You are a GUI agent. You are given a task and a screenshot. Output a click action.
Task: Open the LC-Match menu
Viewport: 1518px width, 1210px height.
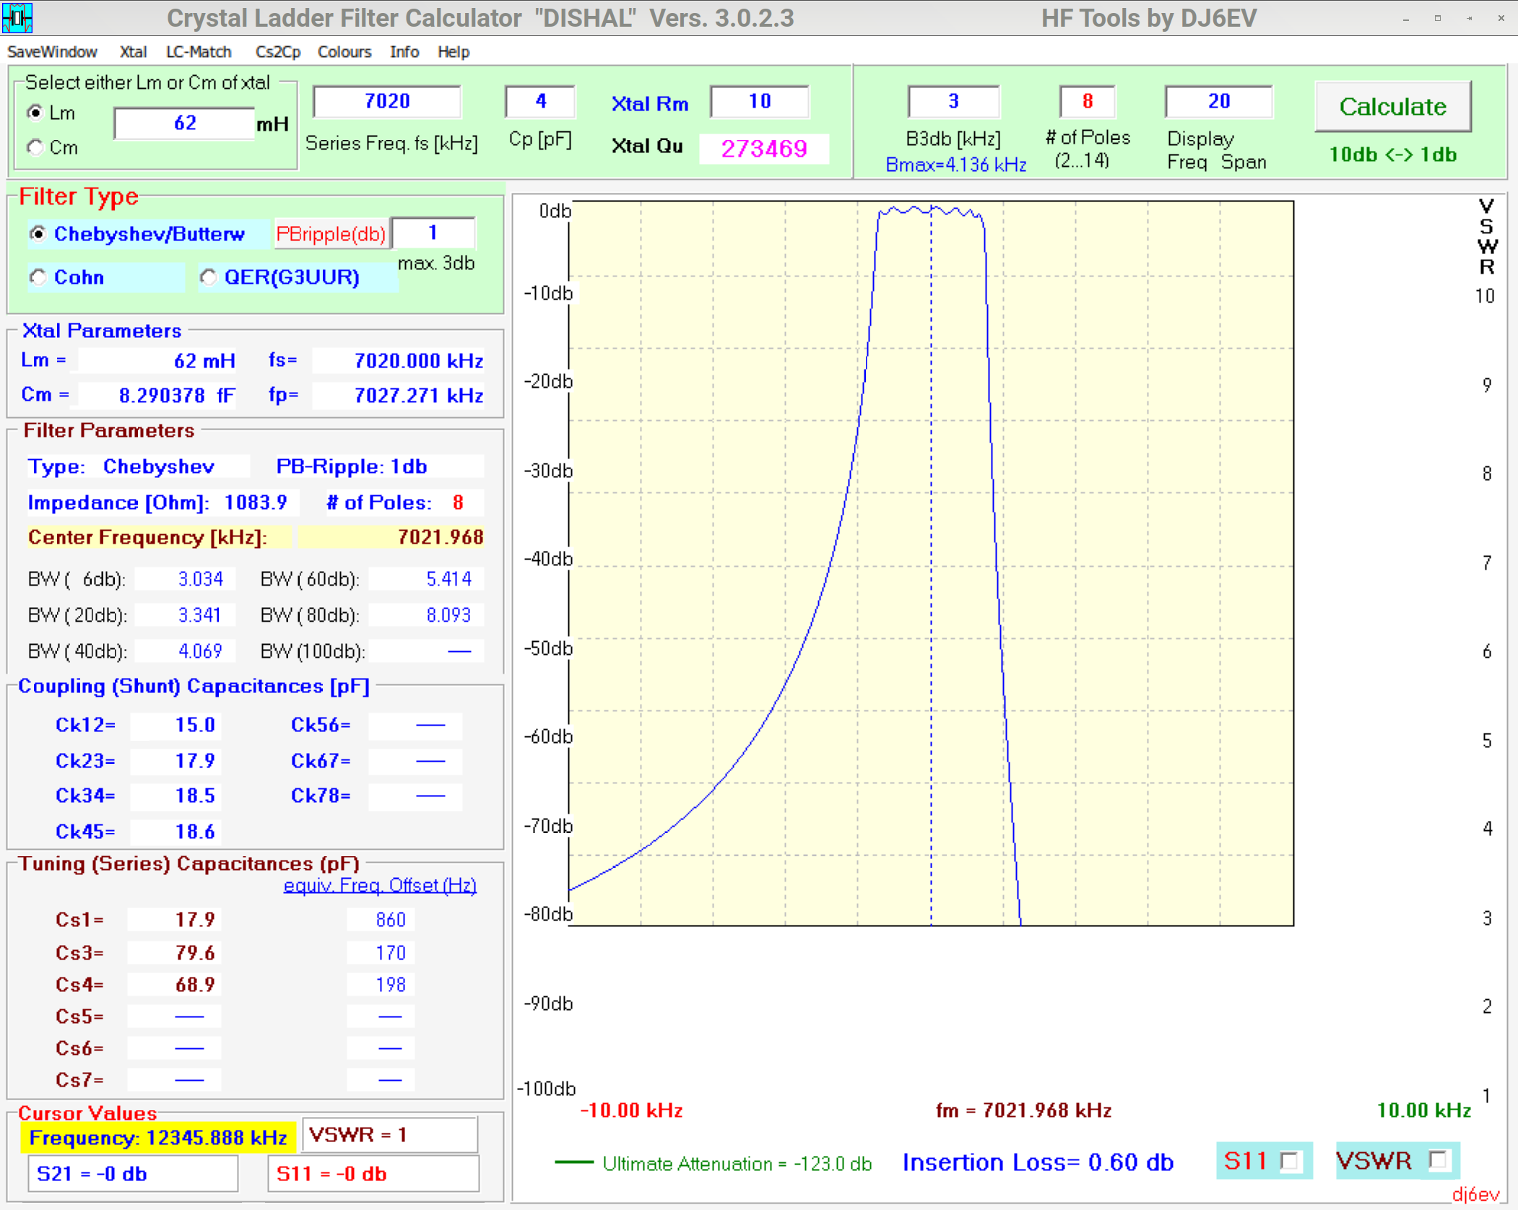[x=199, y=52]
